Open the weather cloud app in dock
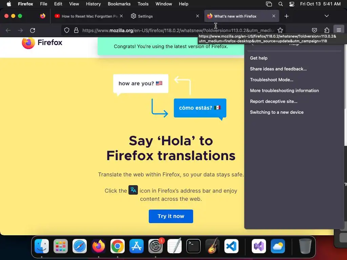Image resolution: width=347 pixels, height=260 pixels. click(x=278, y=246)
